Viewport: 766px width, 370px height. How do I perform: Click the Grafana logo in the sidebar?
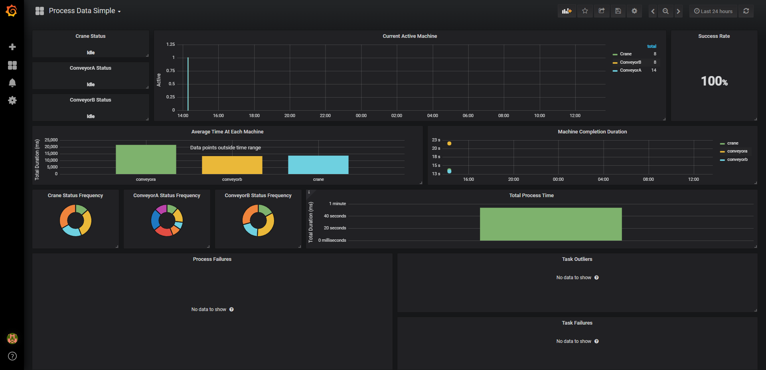point(12,11)
